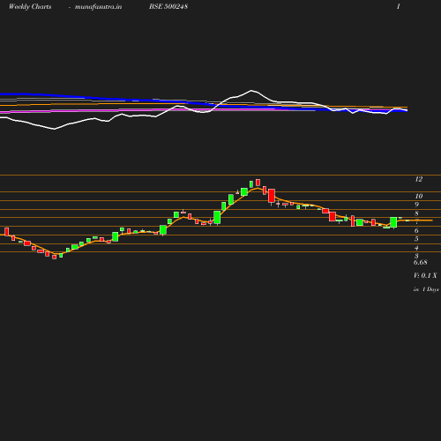Click the price axis label 6
Image resolution: width=441 pixels, height=441 pixels.
coord(416,230)
